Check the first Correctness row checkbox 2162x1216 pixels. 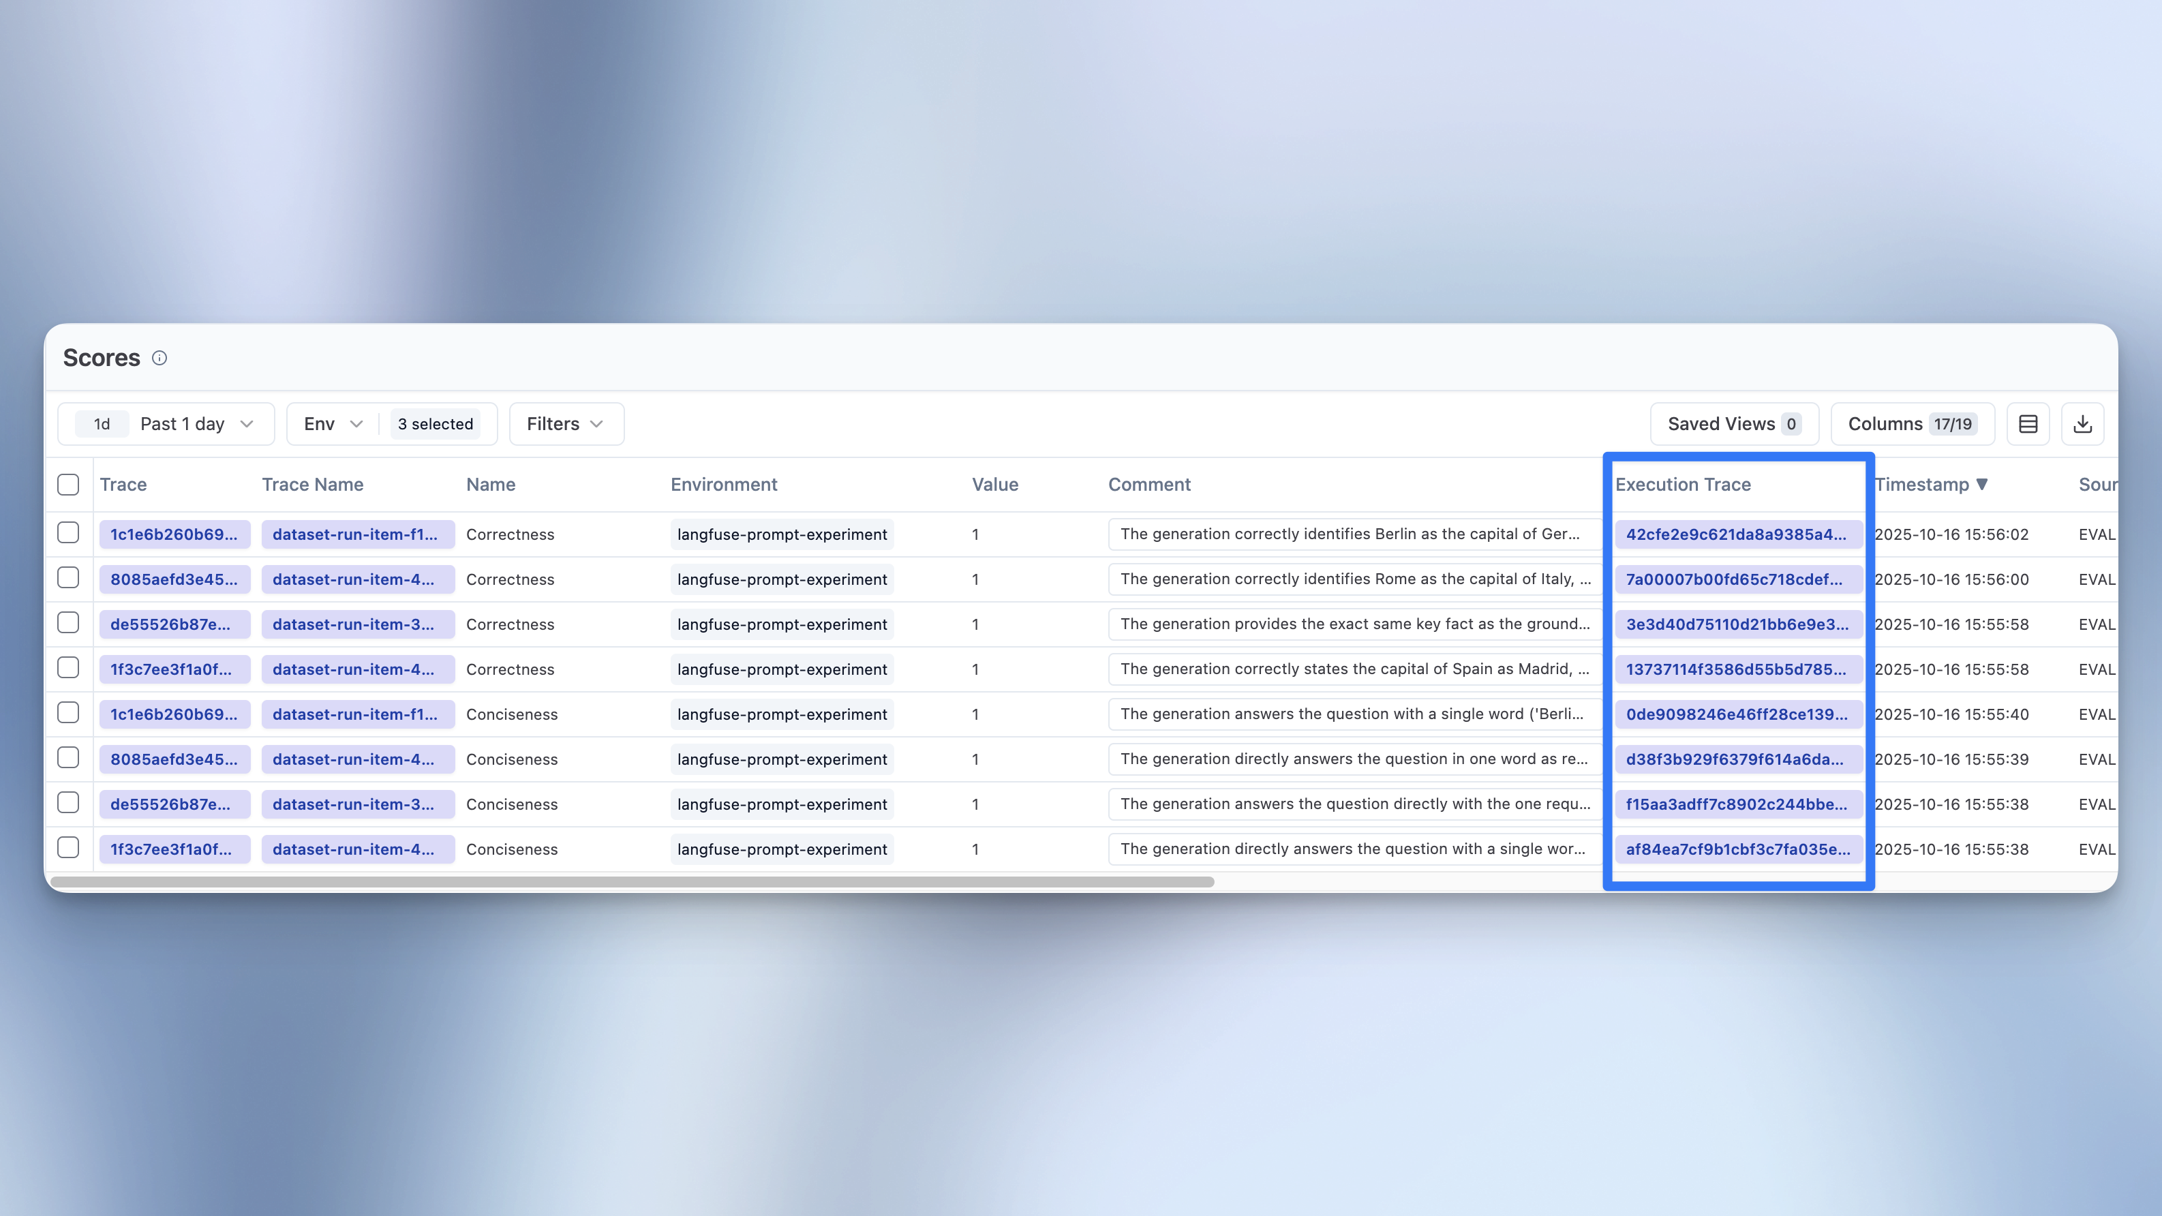(x=68, y=533)
